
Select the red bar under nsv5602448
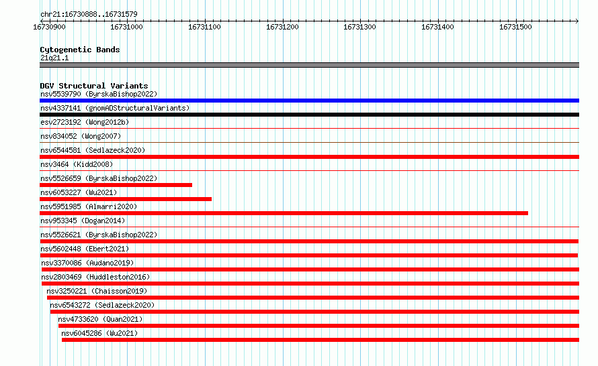[x=309, y=255]
